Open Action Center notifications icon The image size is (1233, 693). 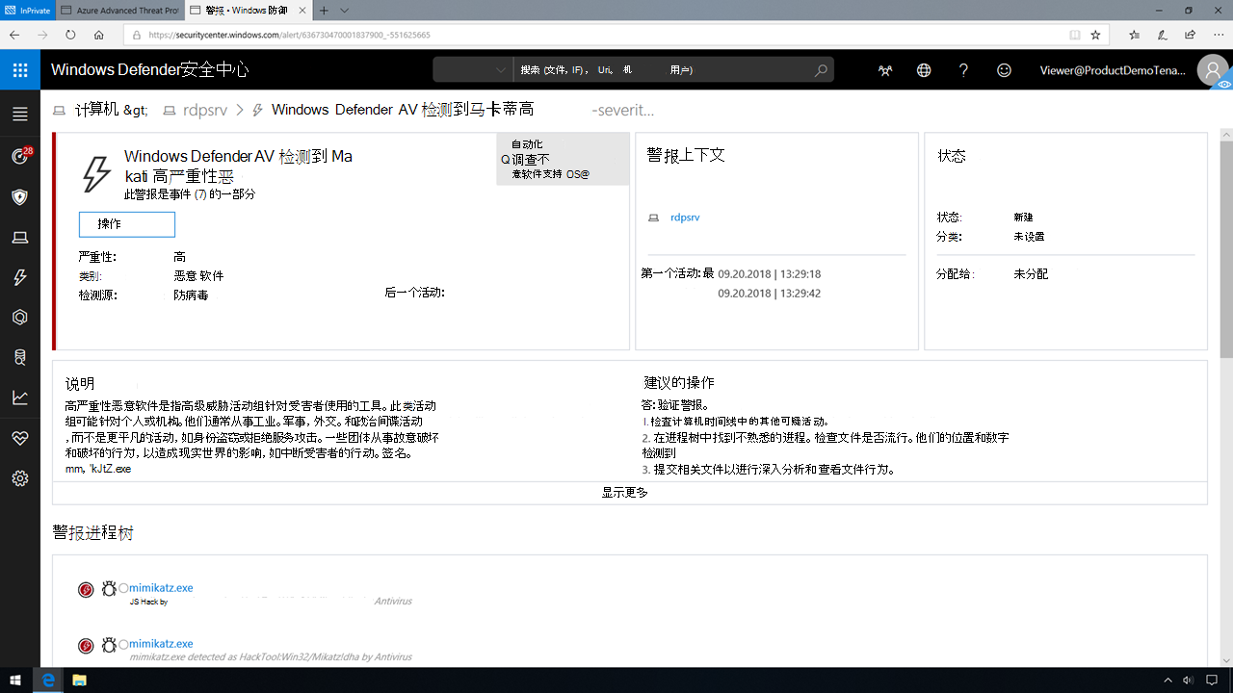[1212, 680]
